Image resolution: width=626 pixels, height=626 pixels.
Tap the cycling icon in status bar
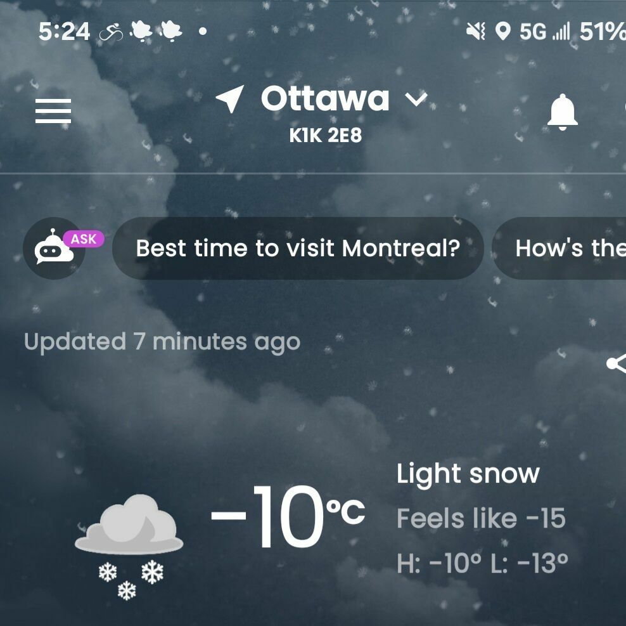tap(112, 31)
